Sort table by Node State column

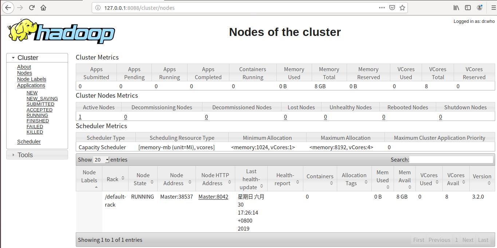point(143,179)
